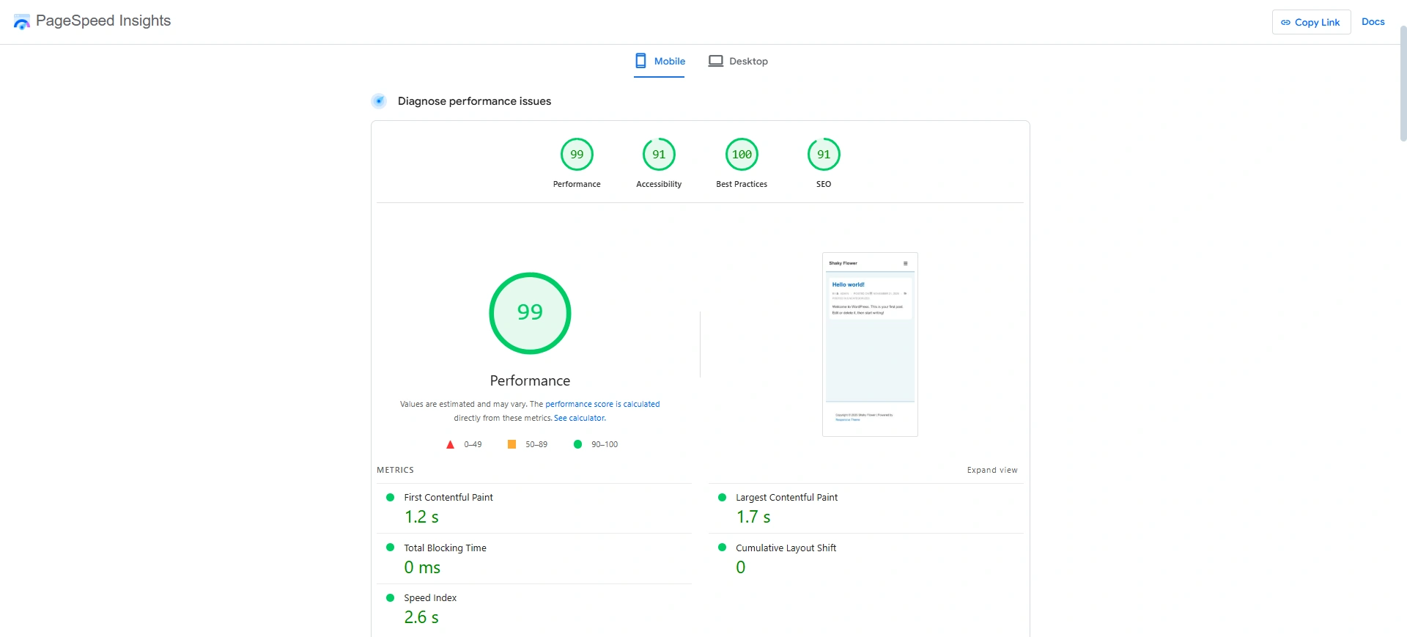
Task: Click the large 'Performance' heading under the gauge
Action: (x=530, y=380)
